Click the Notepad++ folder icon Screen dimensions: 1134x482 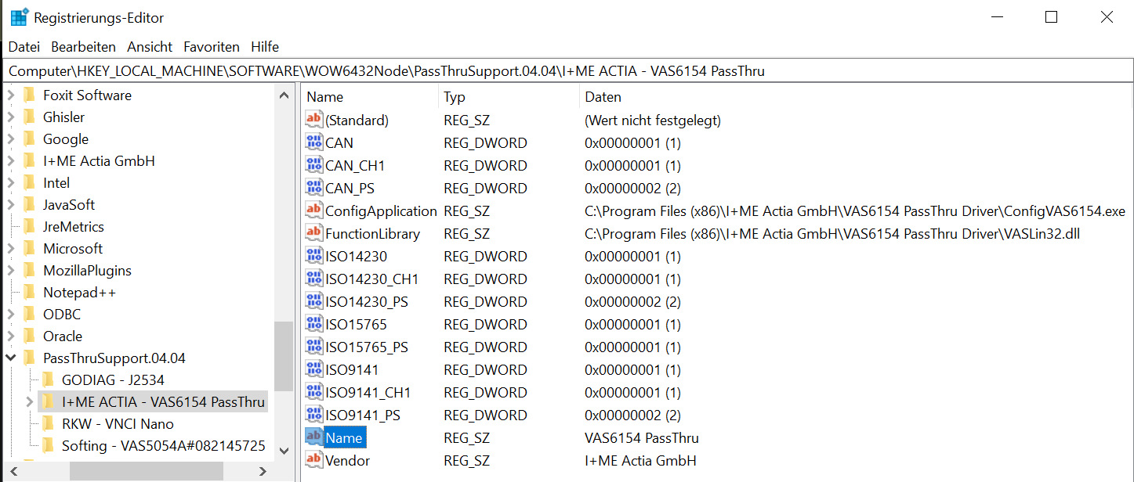pos(30,292)
